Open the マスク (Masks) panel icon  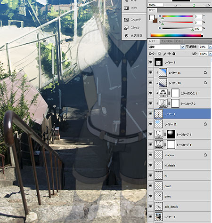[126, 8]
